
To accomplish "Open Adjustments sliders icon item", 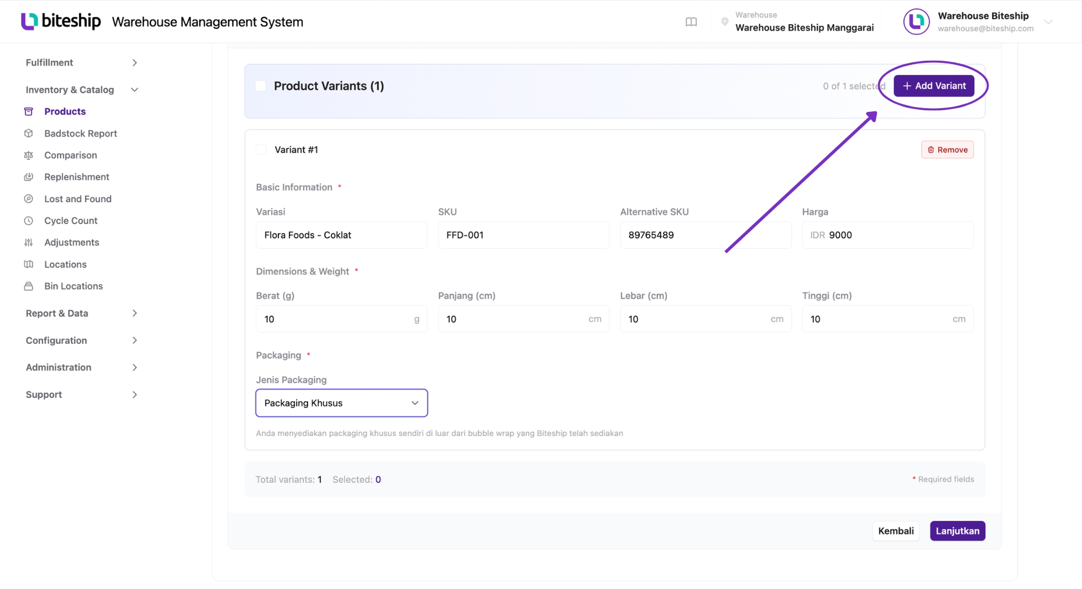I will pos(71,242).
